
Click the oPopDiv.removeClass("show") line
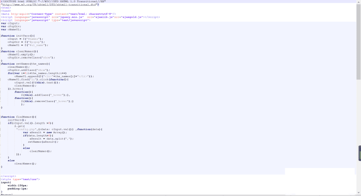tap(31, 57)
